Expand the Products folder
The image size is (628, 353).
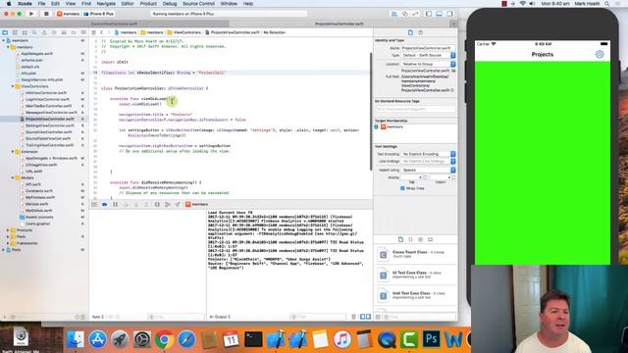8,230
